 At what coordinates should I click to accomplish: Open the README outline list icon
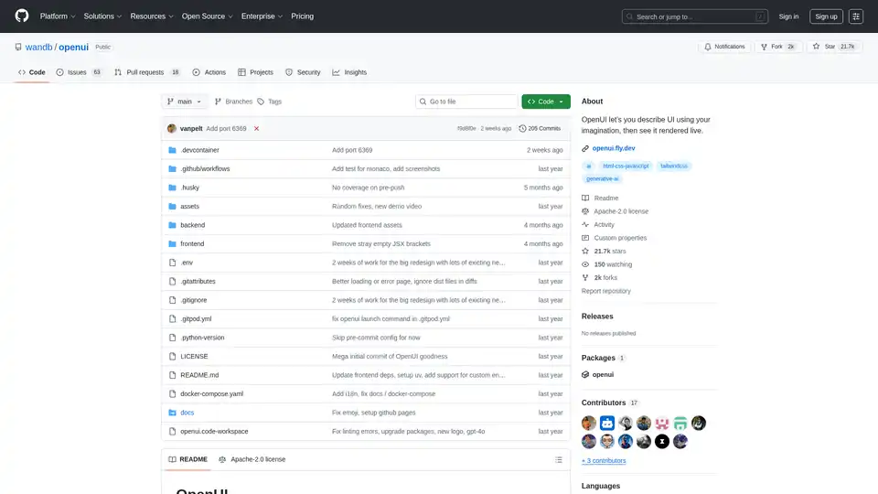coord(558,459)
